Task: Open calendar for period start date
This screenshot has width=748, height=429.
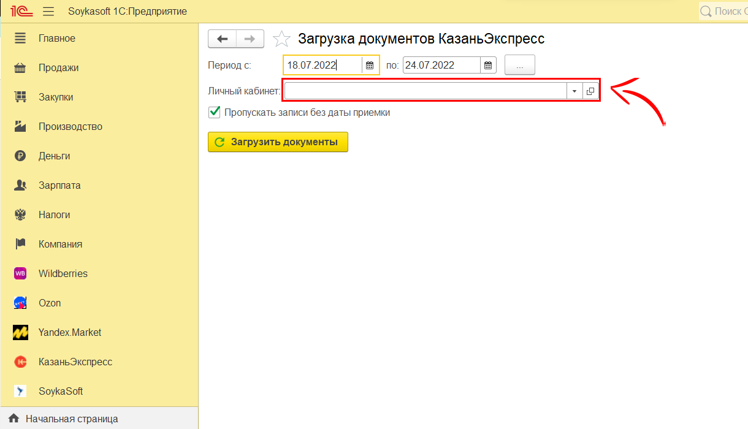Action: pyautogui.click(x=370, y=65)
